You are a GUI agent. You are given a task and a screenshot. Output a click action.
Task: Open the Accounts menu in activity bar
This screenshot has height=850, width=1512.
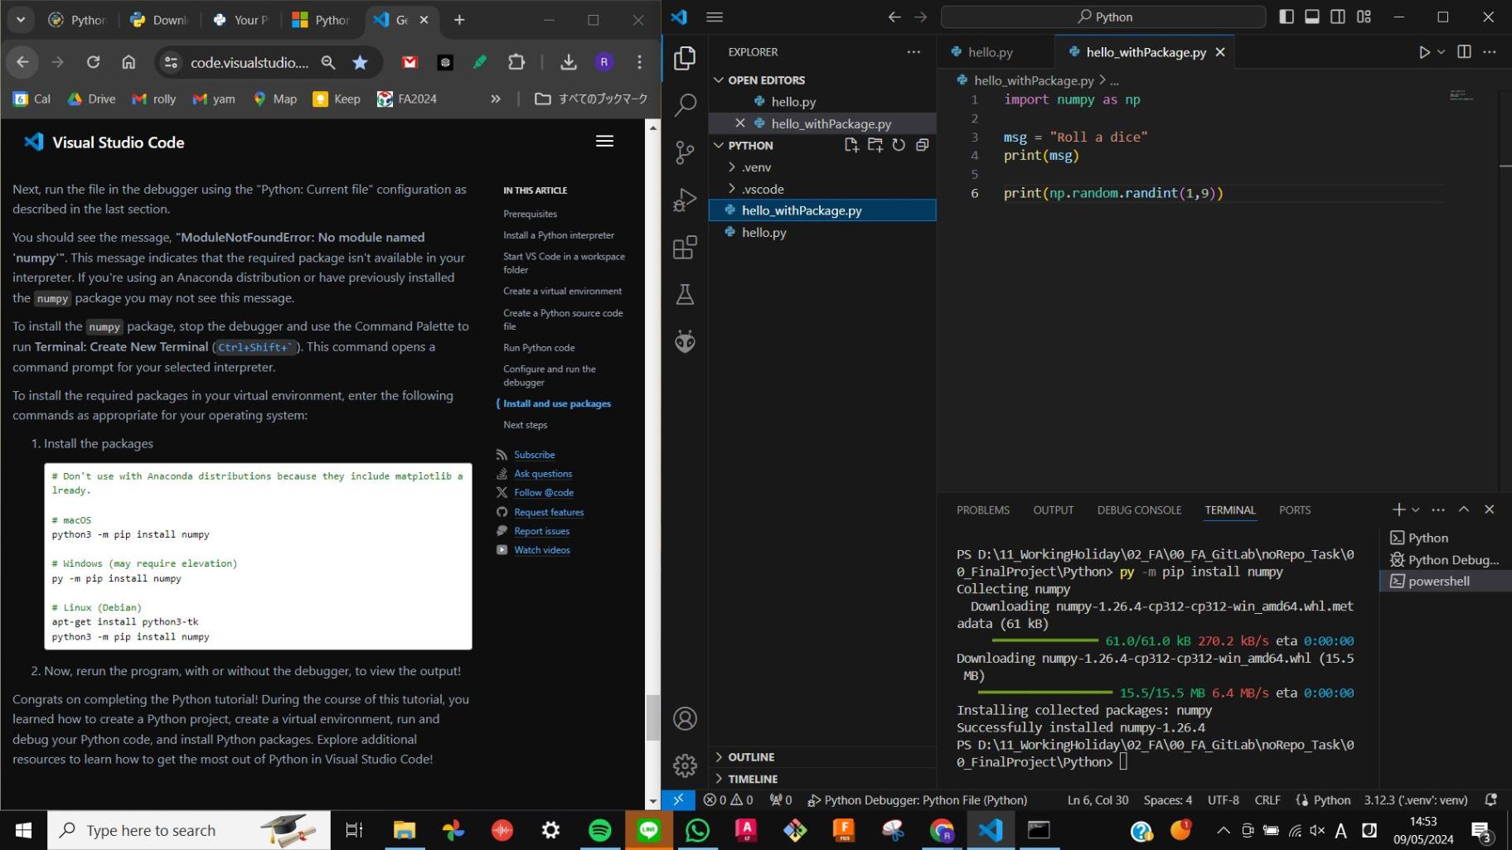click(x=685, y=718)
